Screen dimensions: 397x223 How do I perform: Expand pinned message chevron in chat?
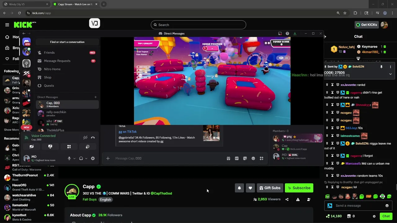pyautogui.click(x=390, y=74)
